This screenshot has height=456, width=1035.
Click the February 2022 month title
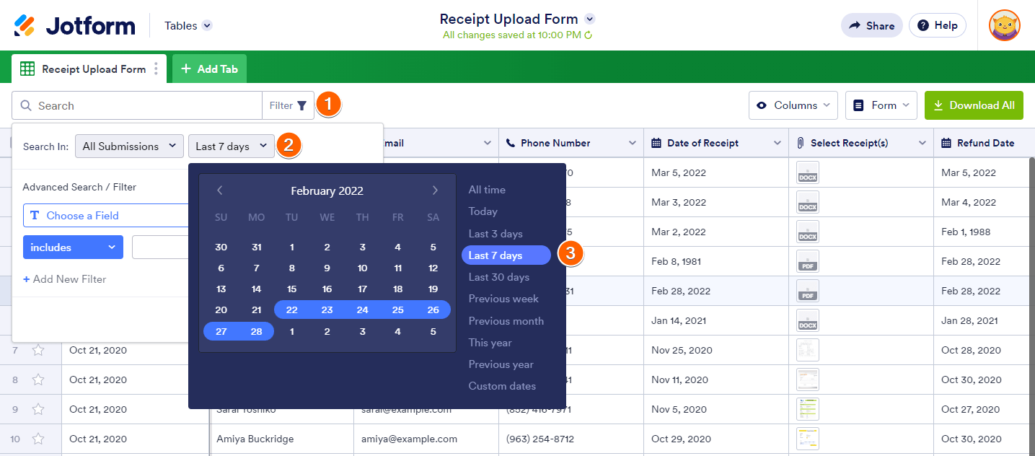327,191
